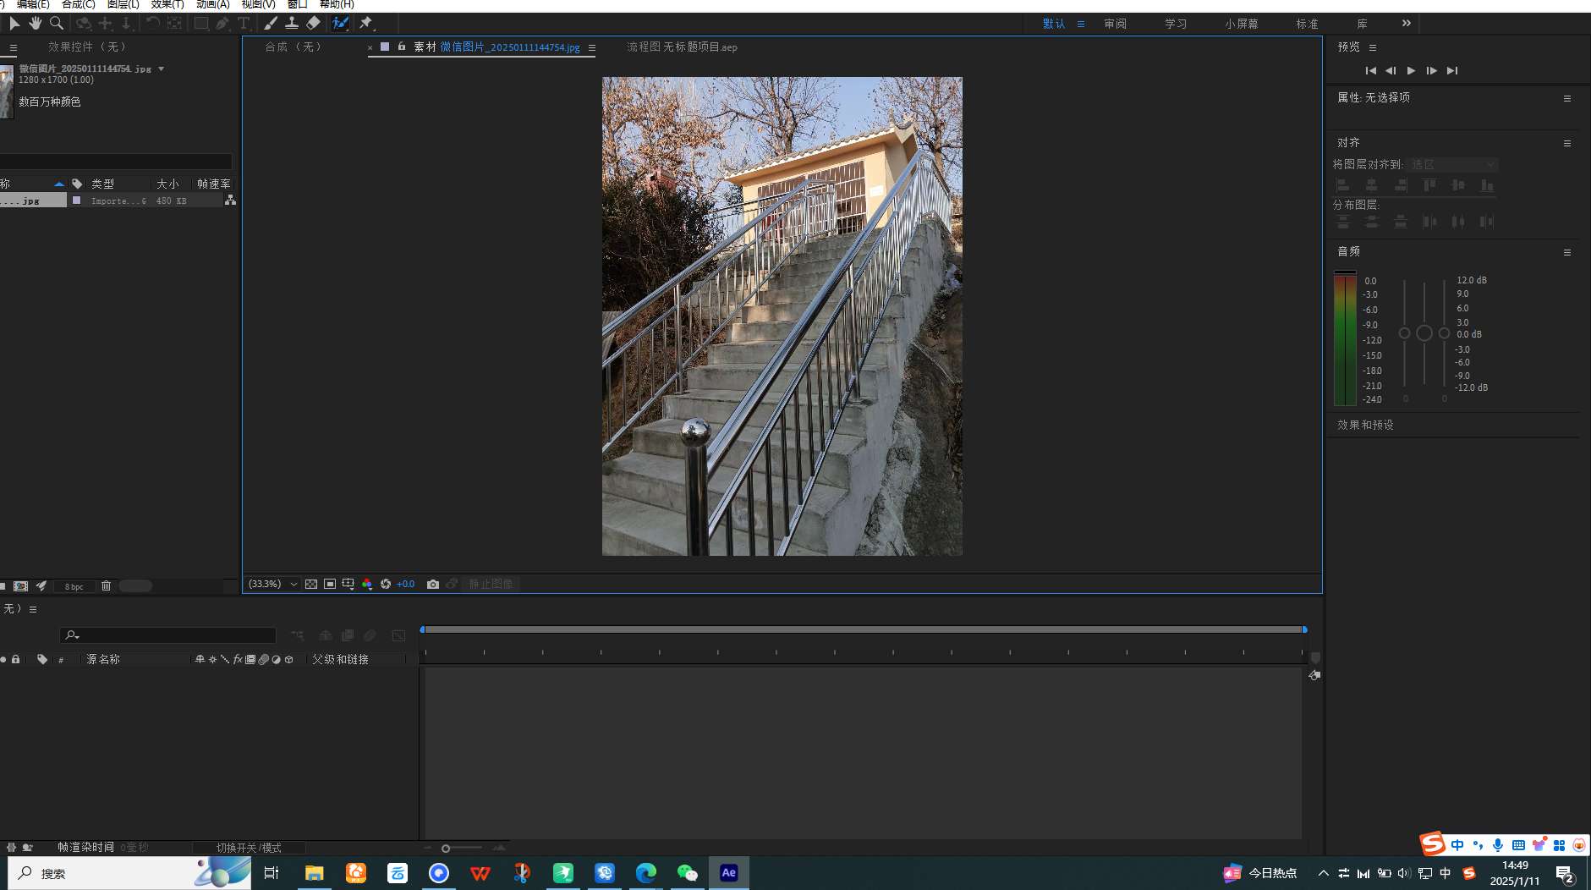Image resolution: width=1591 pixels, height=890 pixels.
Task: Adjust the center audio level slider
Action: click(1424, 333)
